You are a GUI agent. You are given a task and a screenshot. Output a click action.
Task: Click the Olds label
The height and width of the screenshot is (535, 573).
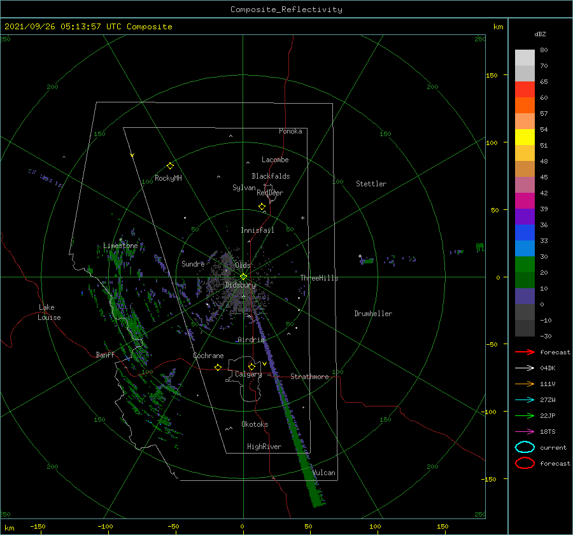[243, 265]
